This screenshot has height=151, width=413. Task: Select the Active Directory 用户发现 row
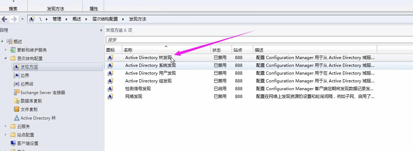(x=259, y=73)
